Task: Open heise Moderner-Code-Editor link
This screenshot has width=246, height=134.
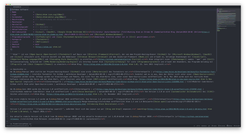Action: pos(126,82)
